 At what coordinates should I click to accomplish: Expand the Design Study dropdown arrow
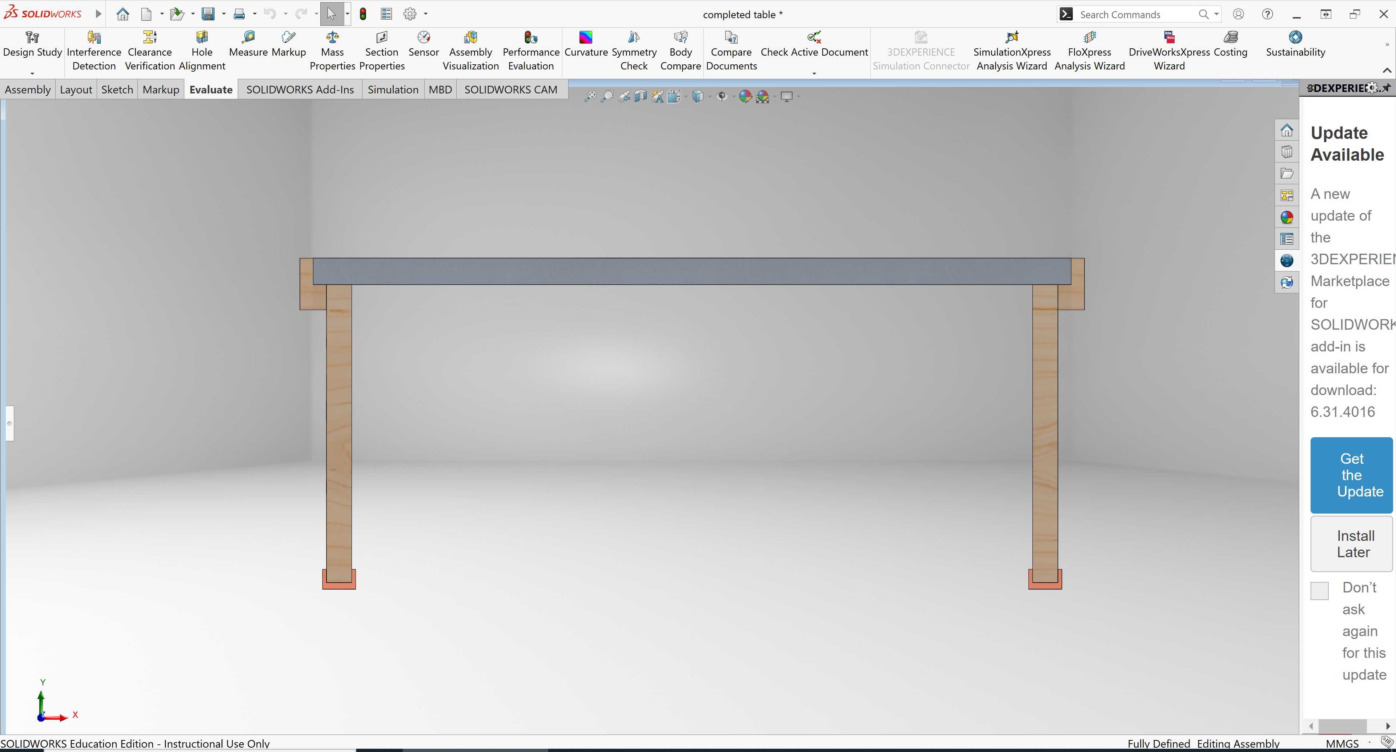point(32,73)
